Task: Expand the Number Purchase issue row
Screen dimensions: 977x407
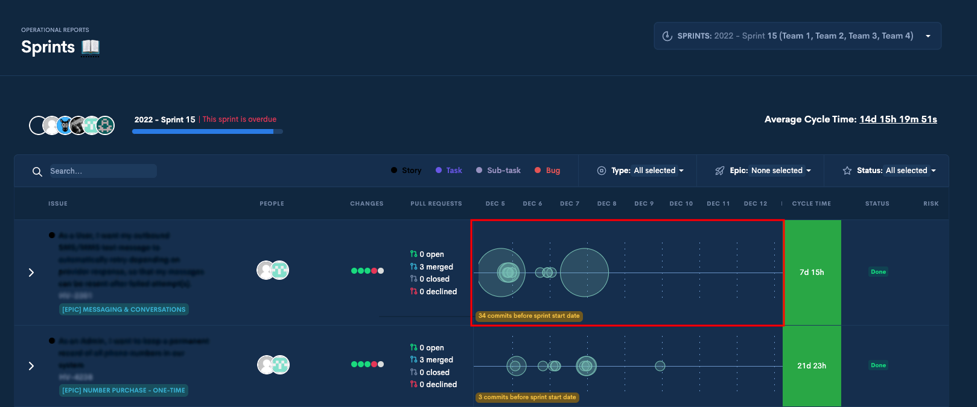Action: click(31, 366)
